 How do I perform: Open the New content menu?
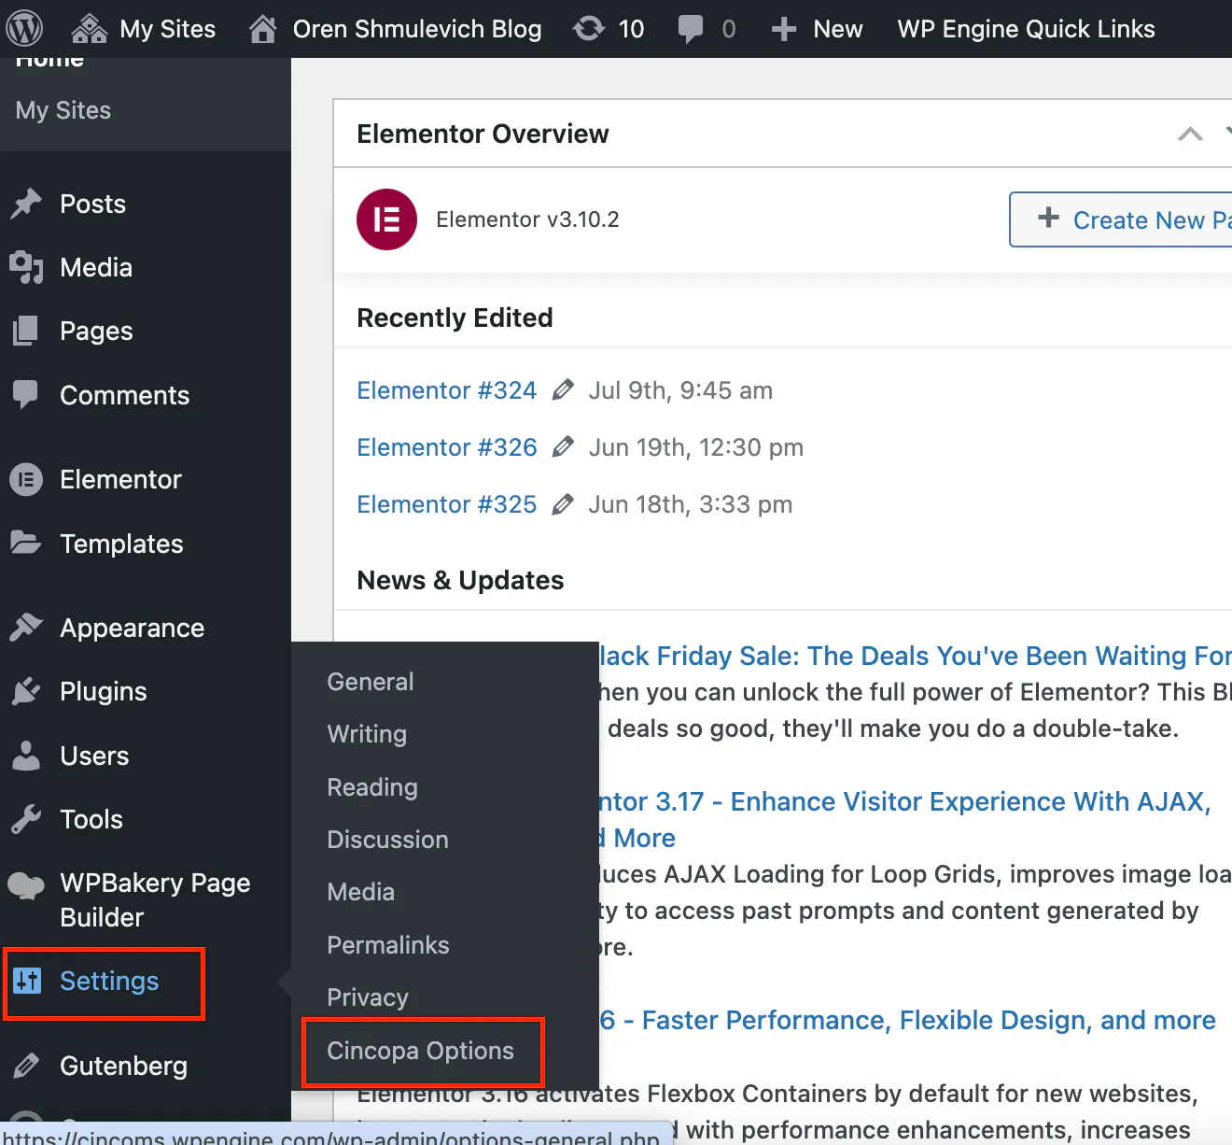[x=837, y=29]
